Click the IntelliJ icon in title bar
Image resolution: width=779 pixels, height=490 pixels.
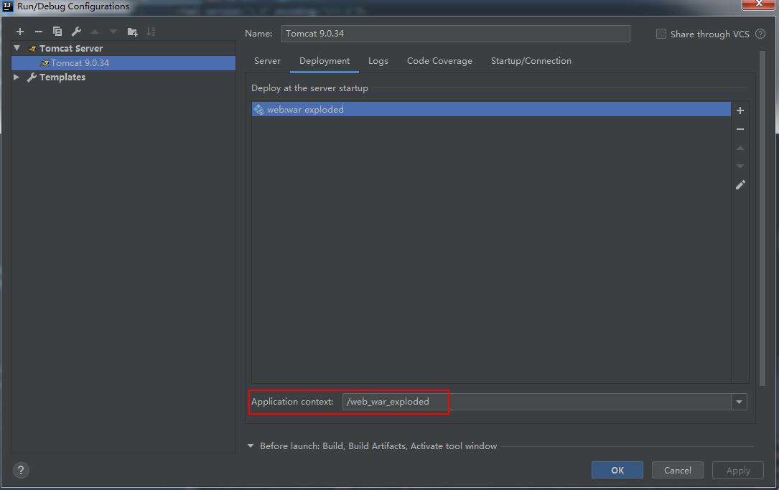[x=7, y=6]
